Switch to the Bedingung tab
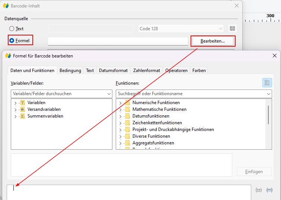 tap(70, 71)
